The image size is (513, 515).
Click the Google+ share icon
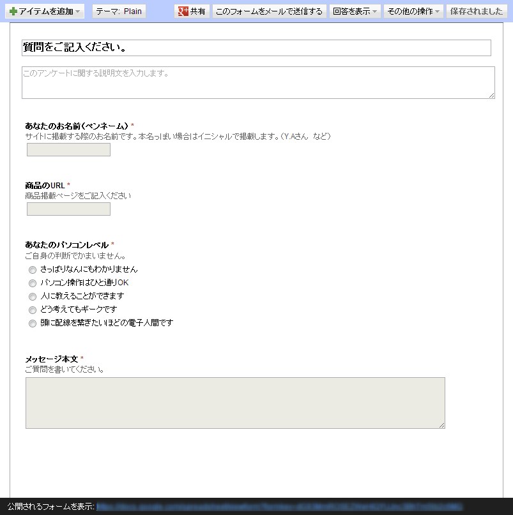[183, 11]
